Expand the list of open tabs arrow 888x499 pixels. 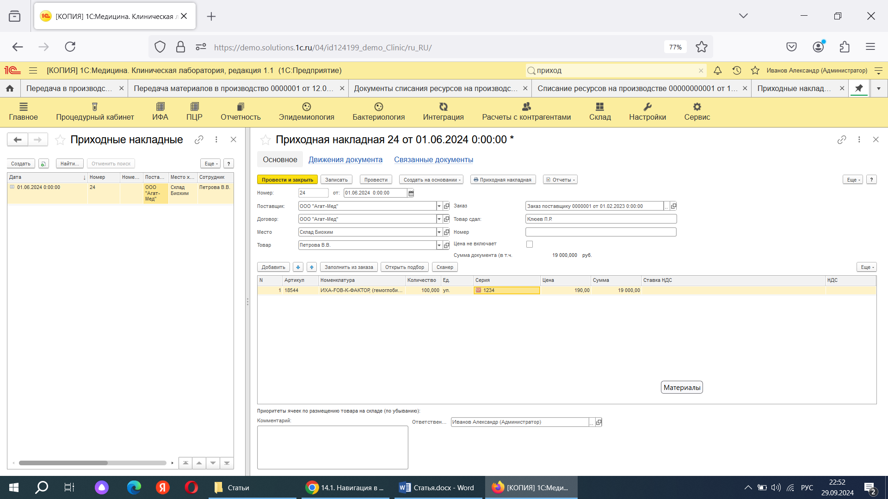[x=878, y=88]
